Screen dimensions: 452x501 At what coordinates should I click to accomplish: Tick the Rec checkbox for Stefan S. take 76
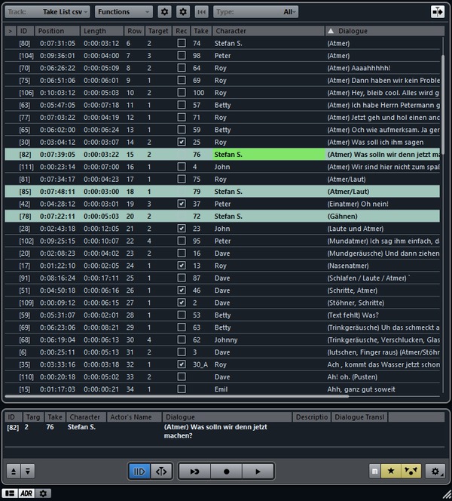click(x=181, y=154)
